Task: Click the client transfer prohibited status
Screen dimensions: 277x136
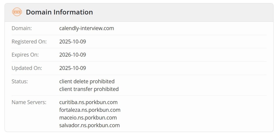Action: 89,89
